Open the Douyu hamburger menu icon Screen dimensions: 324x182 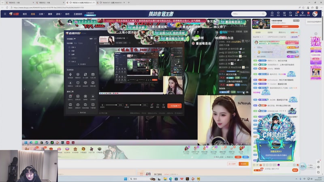[x=5, y=14]
